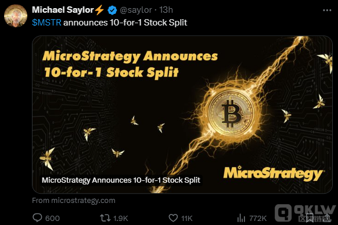Share the post via share icon
338x225 pixels.
click(327, 218)
